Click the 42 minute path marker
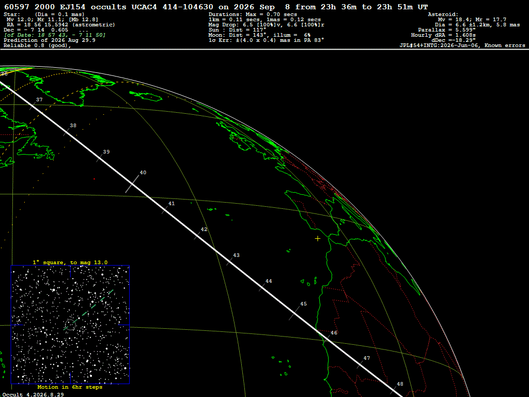 (204, 229)
